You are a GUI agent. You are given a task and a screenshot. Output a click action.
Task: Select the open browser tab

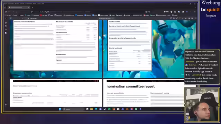pos(19,8)
